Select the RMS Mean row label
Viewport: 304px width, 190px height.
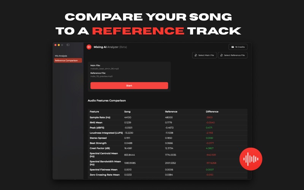tap(96, 122)
